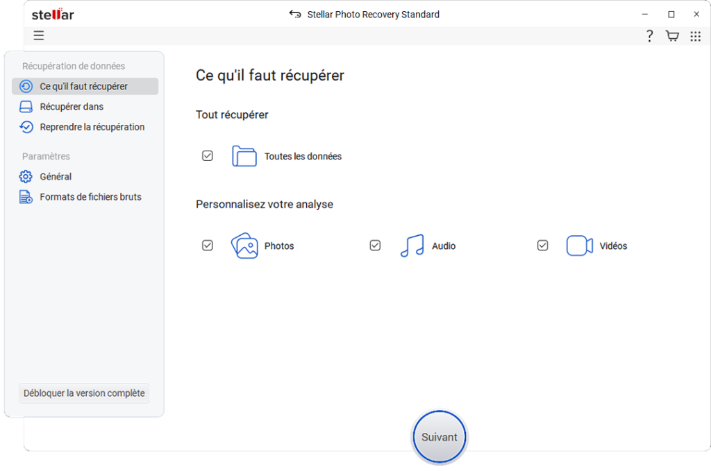Select Ce qu'il faut récupérer in sidebar
The height and width of the screenshot is (471, 711).
point(85,86)
